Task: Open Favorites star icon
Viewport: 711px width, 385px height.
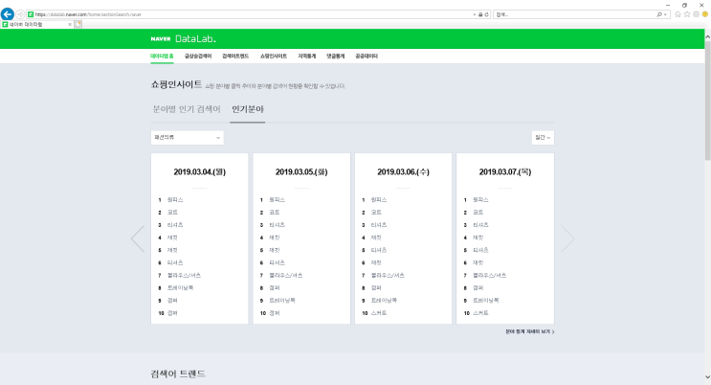Action: [x=687, y=14]
